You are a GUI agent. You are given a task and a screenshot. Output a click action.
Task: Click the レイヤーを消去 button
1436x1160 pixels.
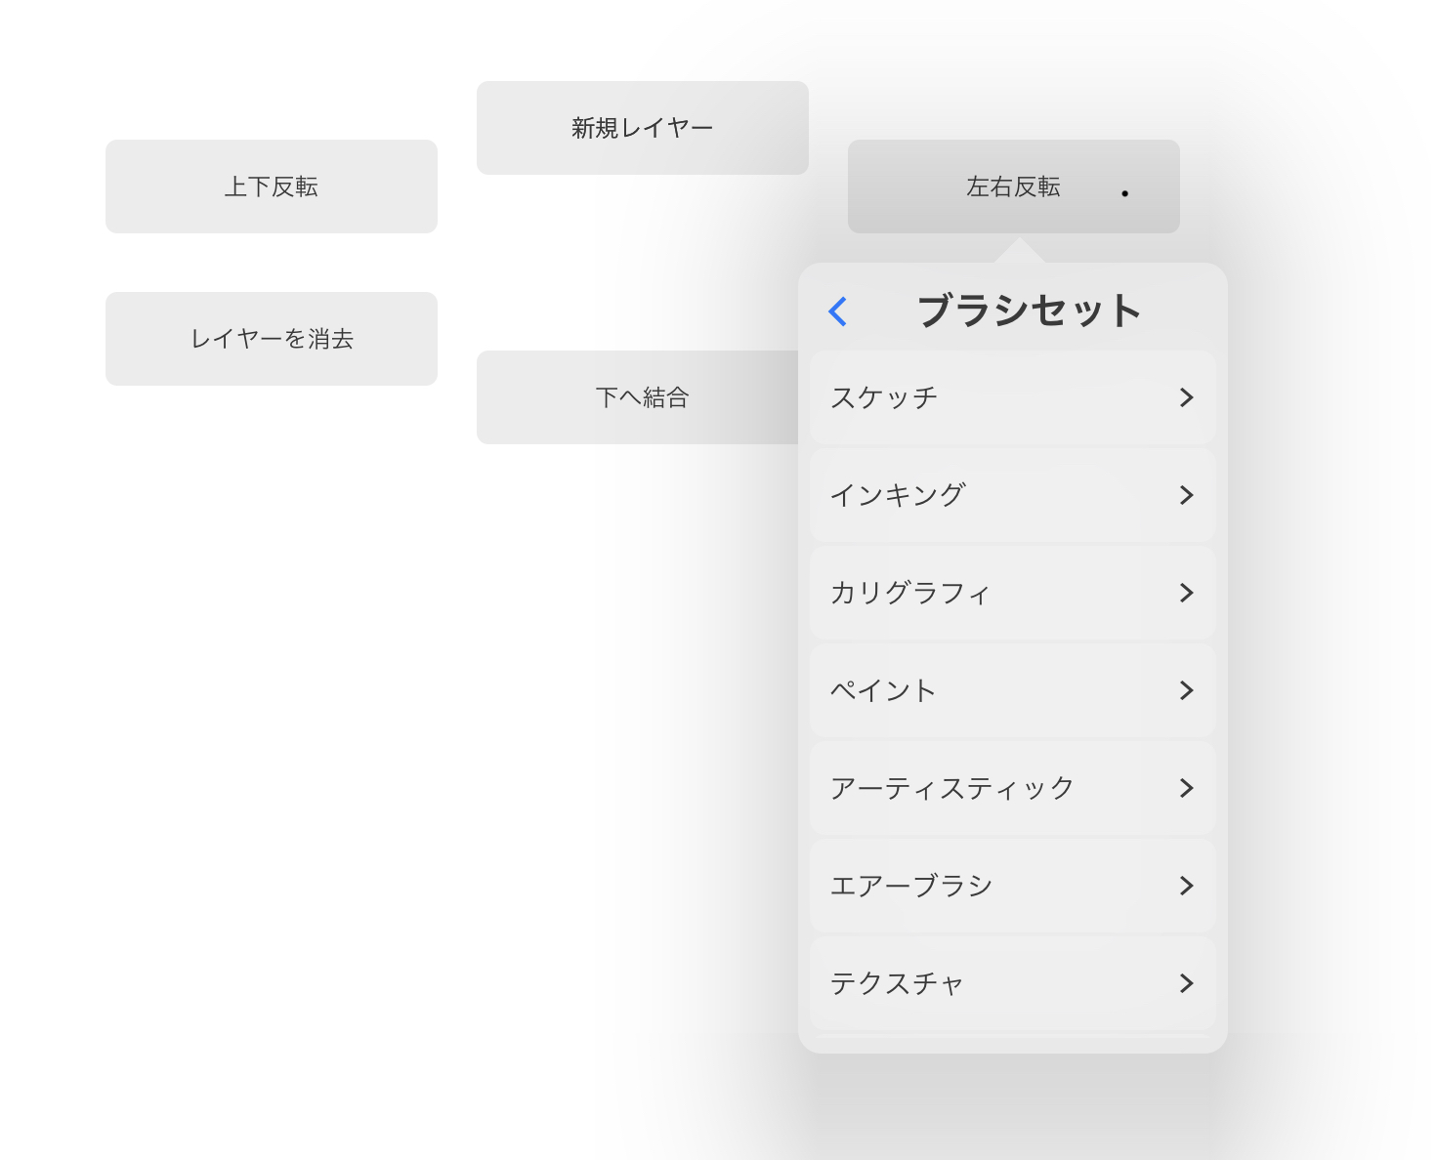coord(272,339)
